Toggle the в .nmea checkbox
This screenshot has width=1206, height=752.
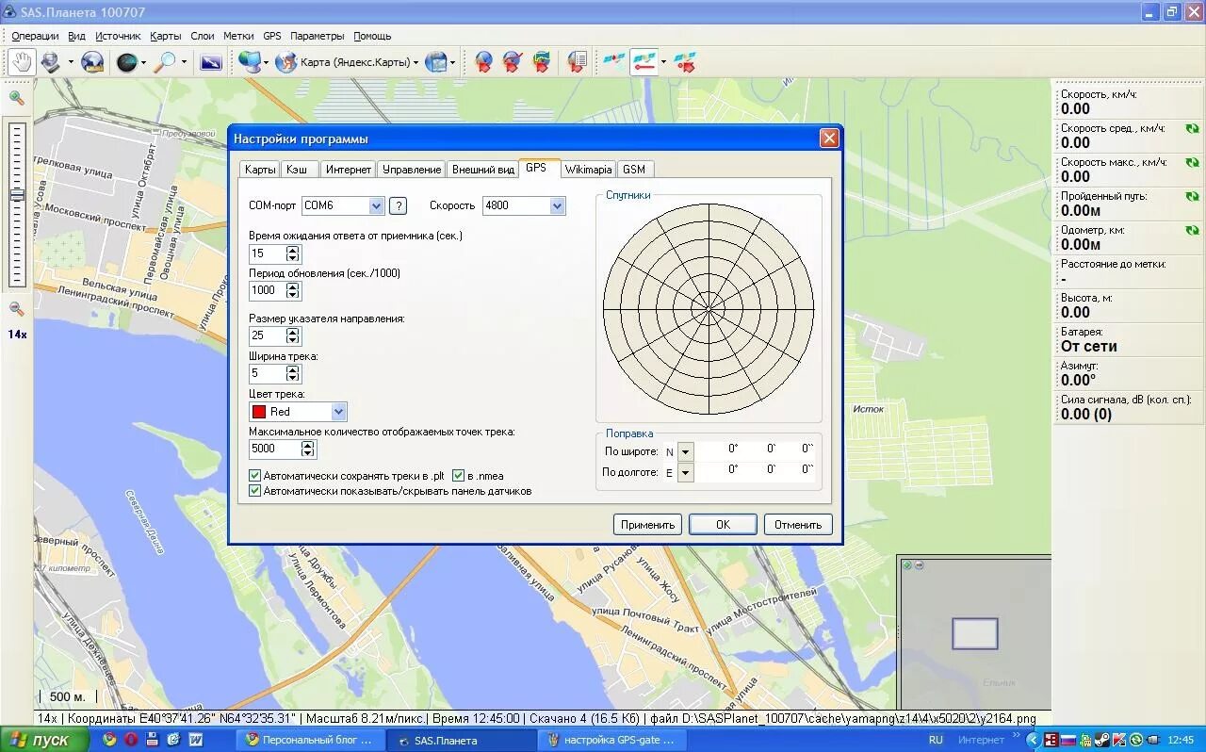(x=459, y=476)
